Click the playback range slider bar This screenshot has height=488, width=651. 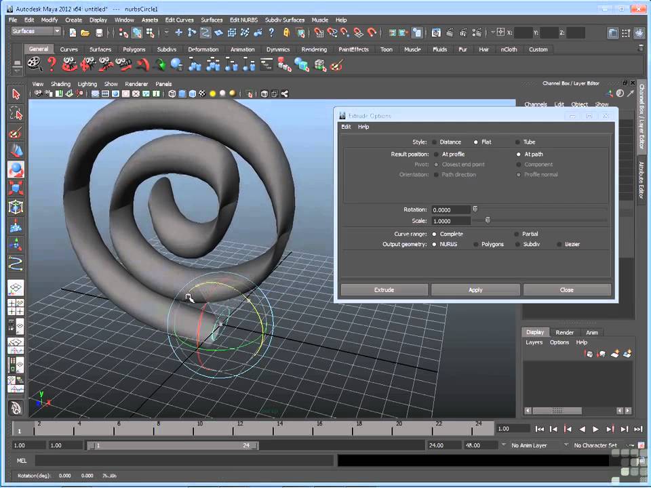(172, 445)
